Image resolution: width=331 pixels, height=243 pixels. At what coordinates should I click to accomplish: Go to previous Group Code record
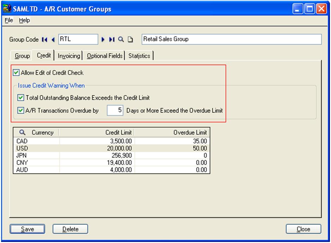point(53,40)
